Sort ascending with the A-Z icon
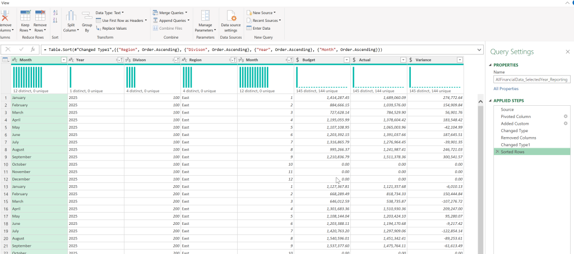 point(55,13)
